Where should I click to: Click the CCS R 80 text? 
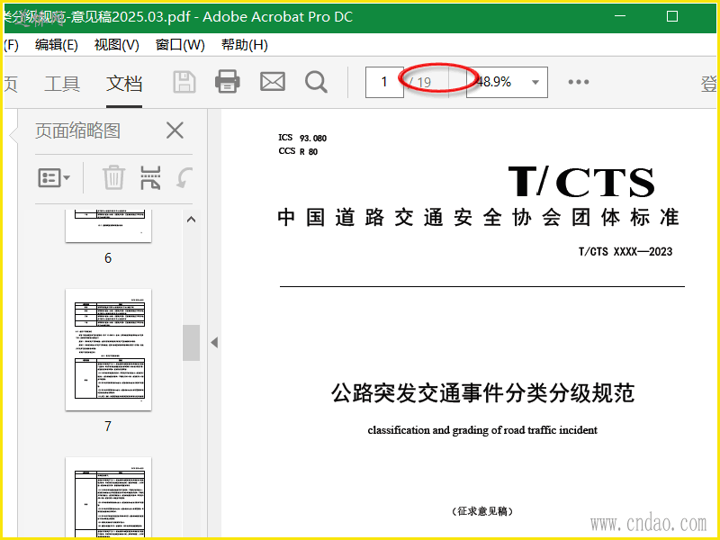(298, 151)
